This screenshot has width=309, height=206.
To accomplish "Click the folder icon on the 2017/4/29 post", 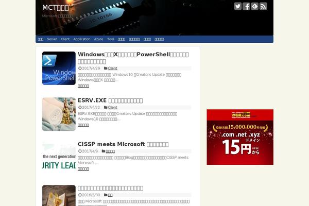I will coord(106,68).
